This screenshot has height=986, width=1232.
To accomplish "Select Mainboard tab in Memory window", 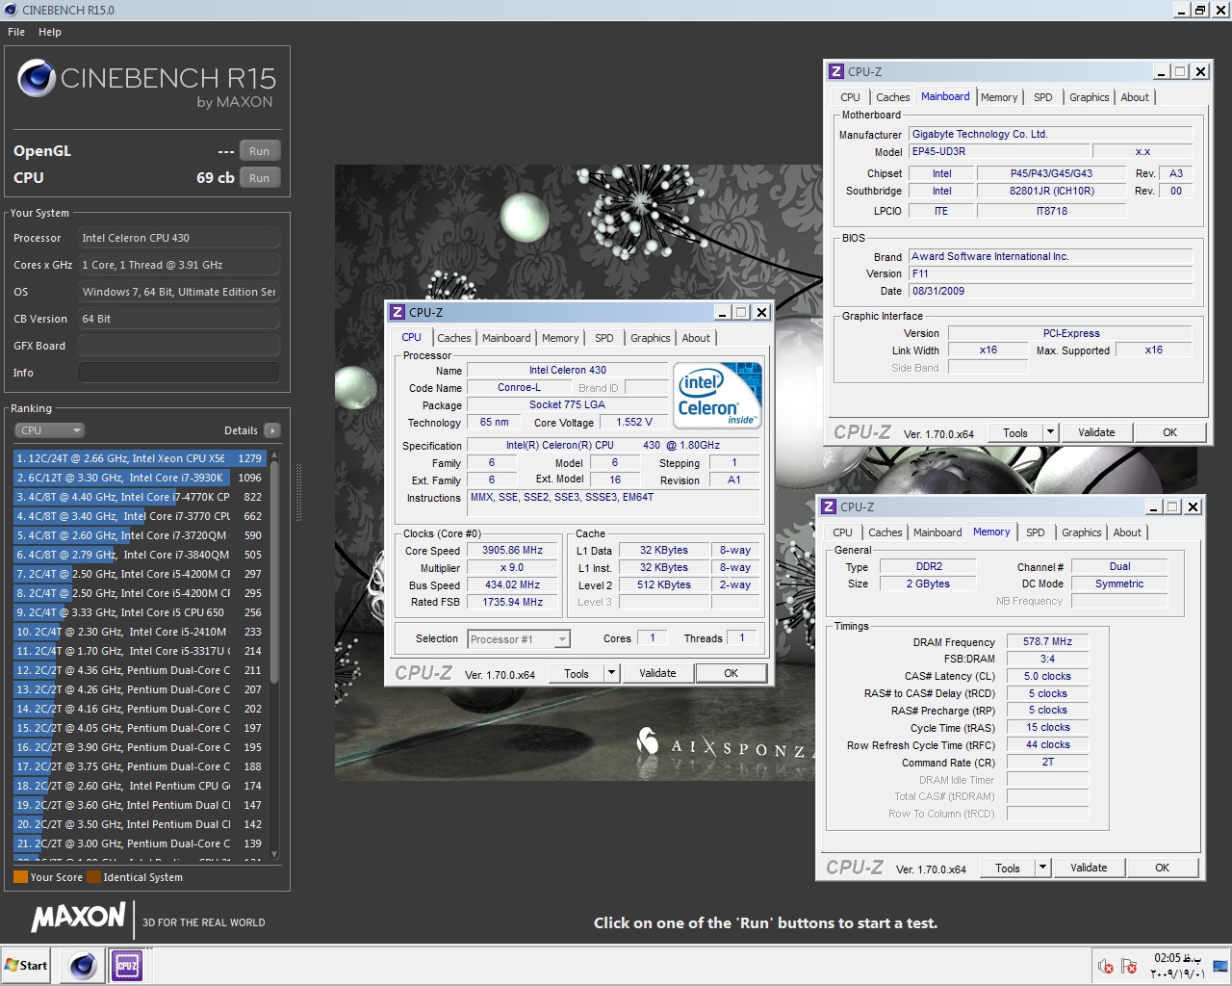I will coord(937,532).
